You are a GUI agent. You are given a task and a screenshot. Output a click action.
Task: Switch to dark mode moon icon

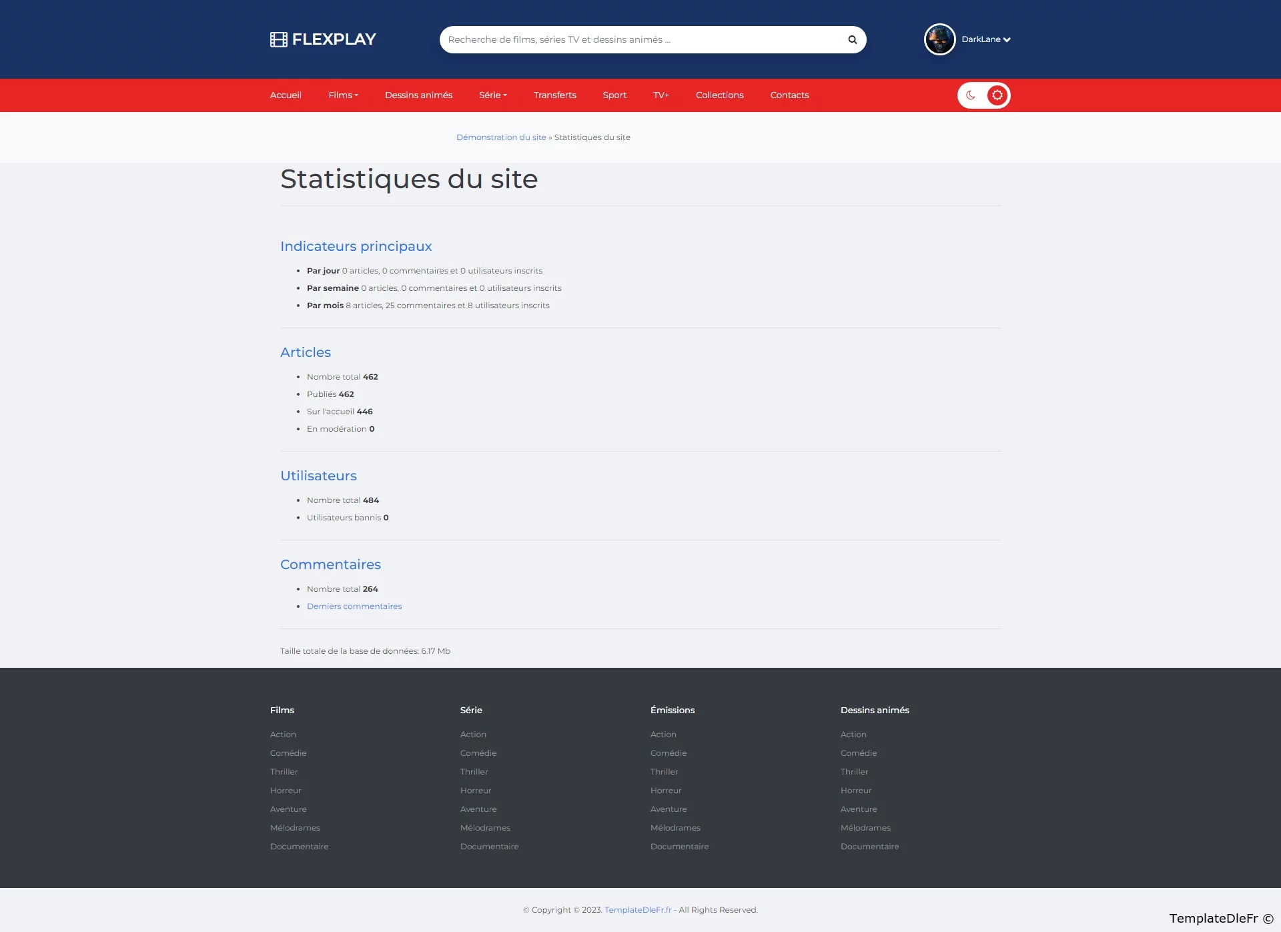click(971, 95)
